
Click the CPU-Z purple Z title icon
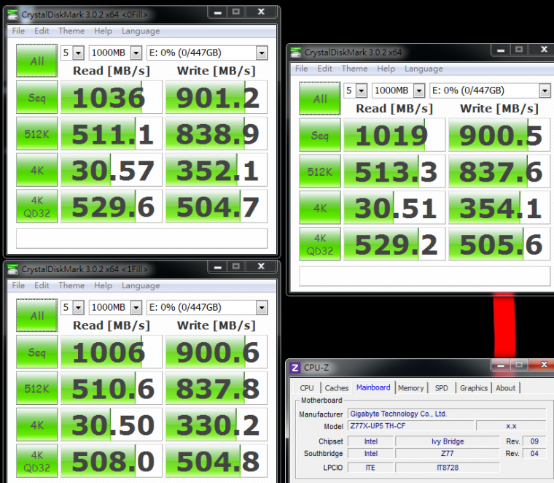point(295,368)
